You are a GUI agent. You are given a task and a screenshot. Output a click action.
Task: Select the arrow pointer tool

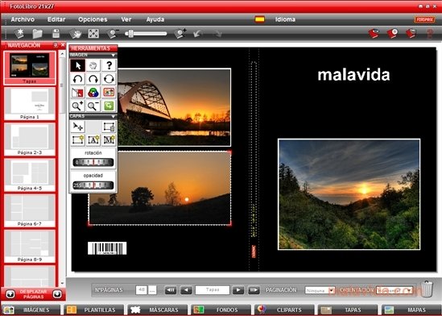click(77, 65)
